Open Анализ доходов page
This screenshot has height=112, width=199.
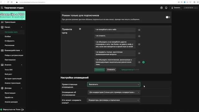point(11,102)
